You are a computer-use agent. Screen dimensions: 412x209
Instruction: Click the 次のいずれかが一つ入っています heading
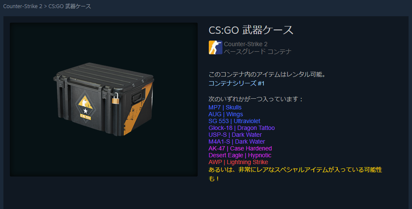click(x=256, y=99)
